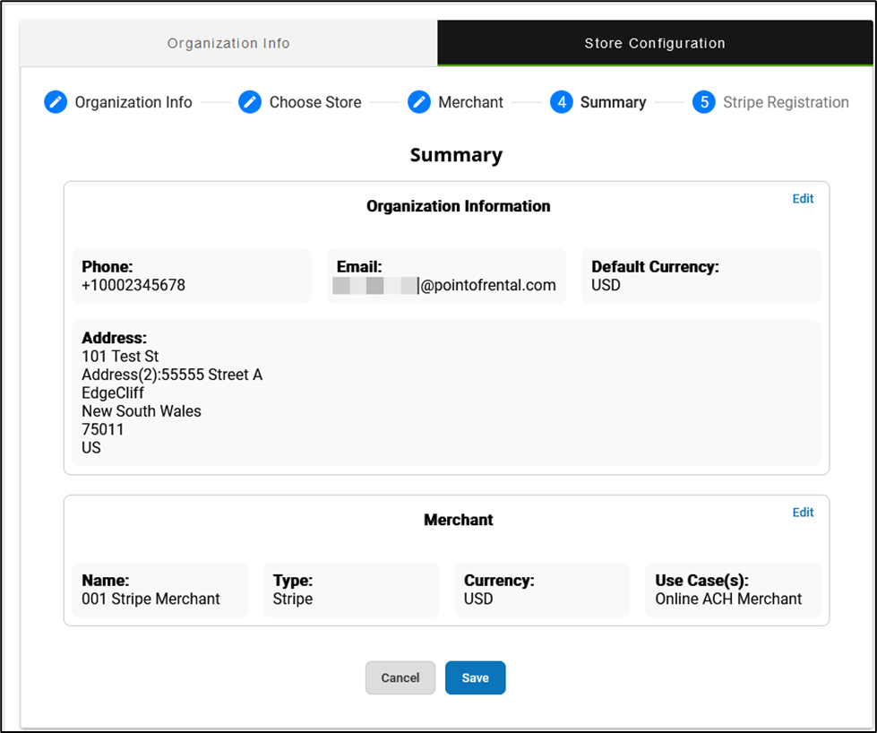Click the Online ACH Merchant use case

[728, 599]
